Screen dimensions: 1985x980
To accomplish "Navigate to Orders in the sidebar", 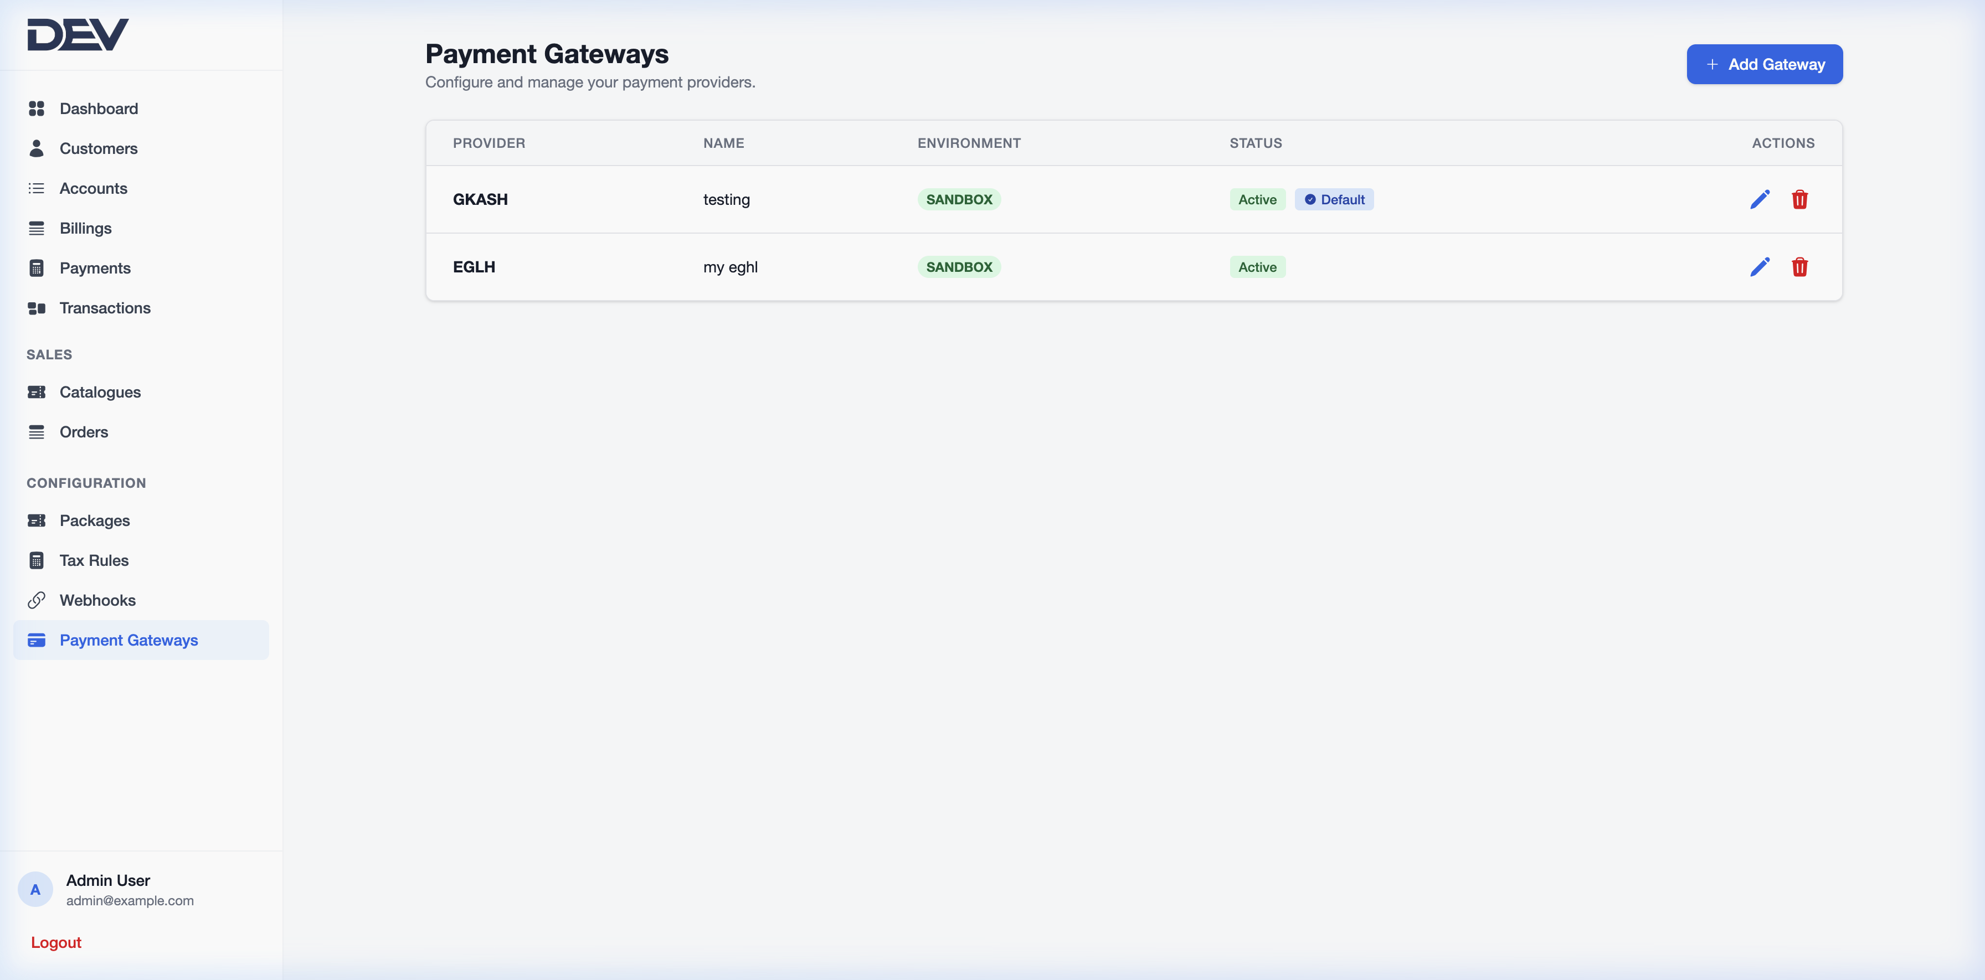I will [84, 432].
